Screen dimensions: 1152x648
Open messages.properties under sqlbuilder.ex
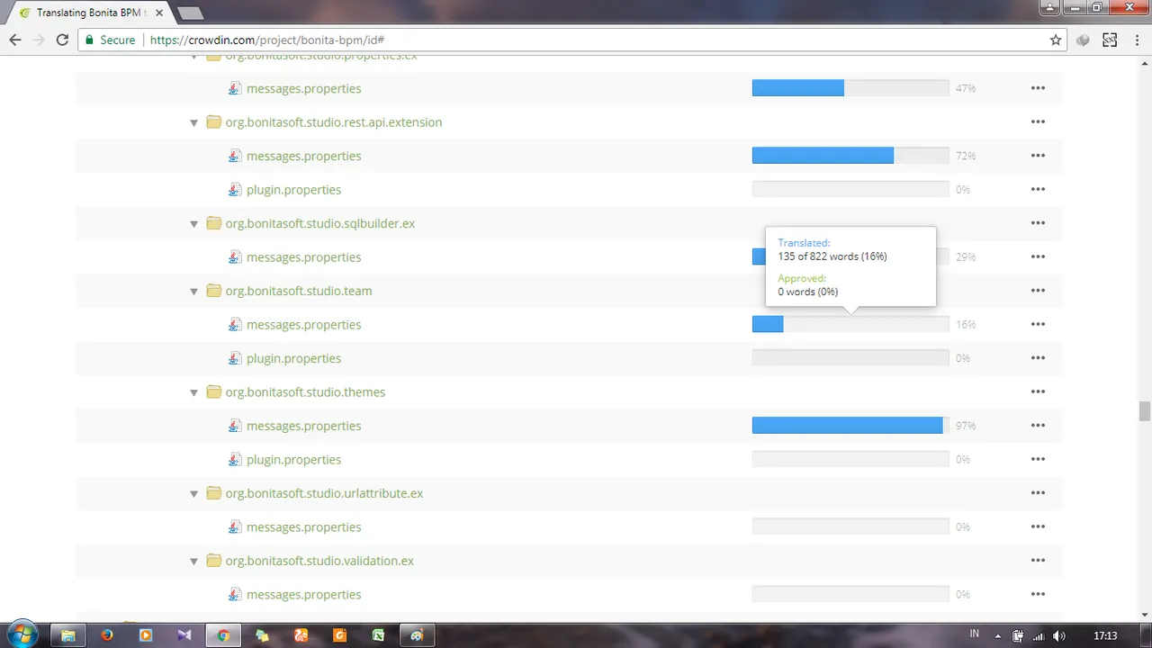(303, 256)
